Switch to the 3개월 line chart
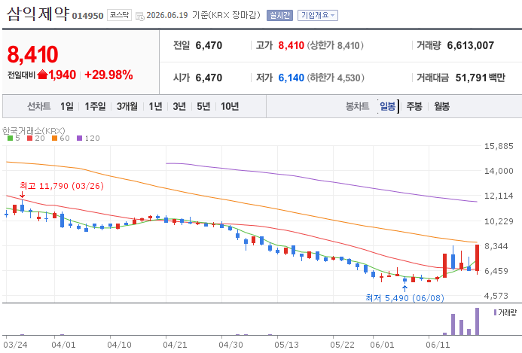Image resolution: width=522 pixels, height=353 pixels. tap(127, 106)
